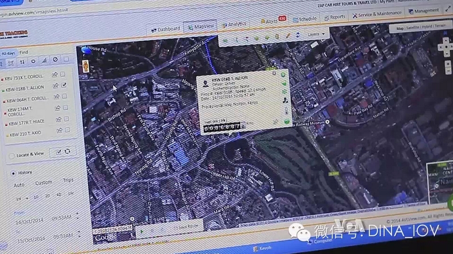Select the 1W history range
Screen dimensions: 453x254
coord(70,194)
